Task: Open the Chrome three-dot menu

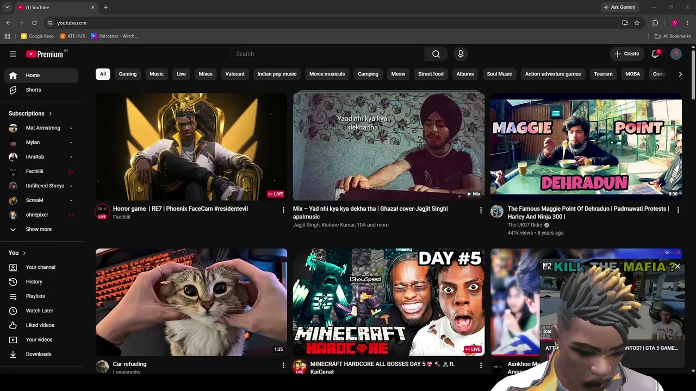Action: click(x=688, y=23)
